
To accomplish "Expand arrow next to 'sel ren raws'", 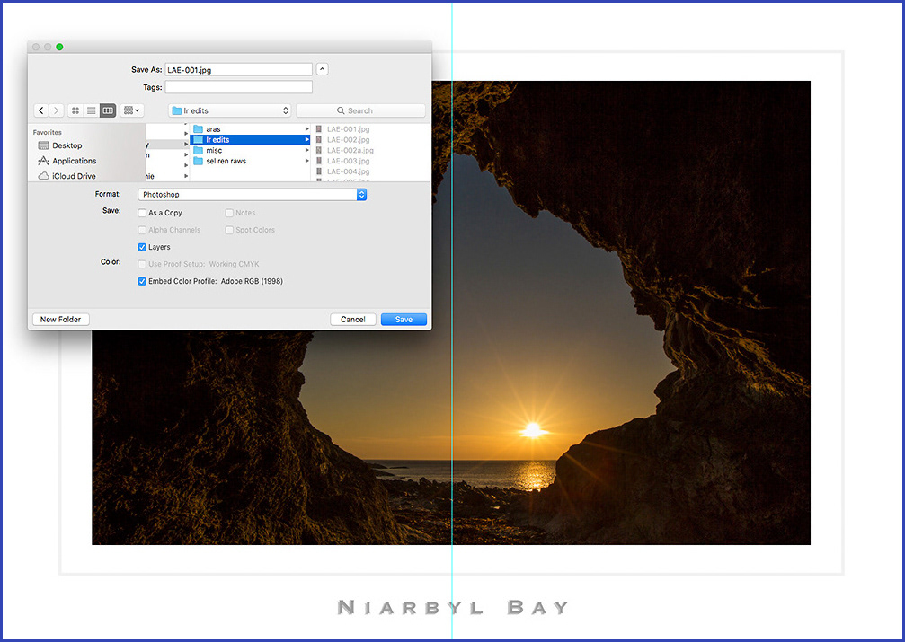I will click(x=307, y=161).
